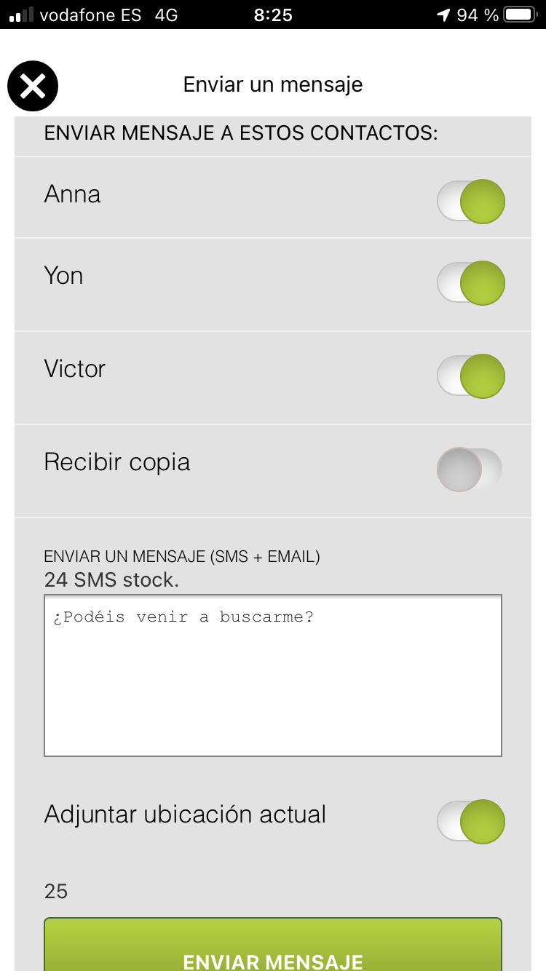This screenshot has height=971, width=546.
Task: Tap the cellular signal bars icon
Action: point(21,15)
